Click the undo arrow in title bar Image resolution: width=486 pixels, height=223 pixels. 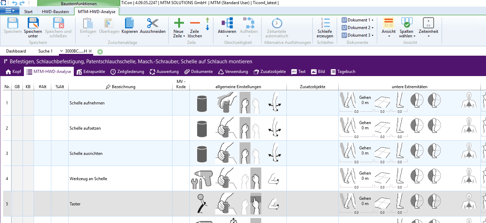[15, 3]
